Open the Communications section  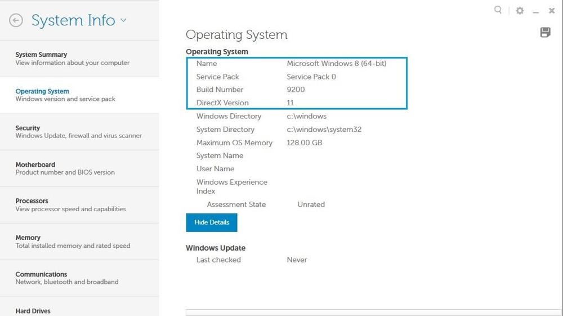point(66,278)
